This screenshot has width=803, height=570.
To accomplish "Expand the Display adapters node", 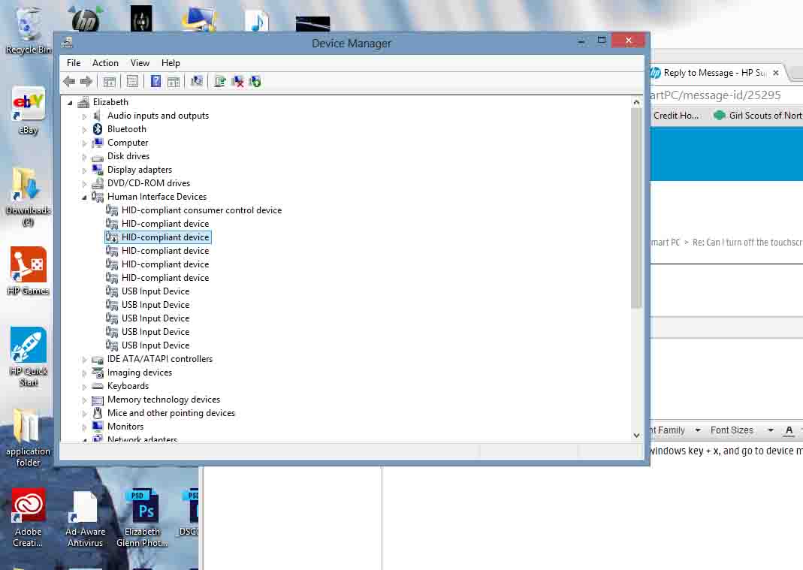I will (85, 170).
